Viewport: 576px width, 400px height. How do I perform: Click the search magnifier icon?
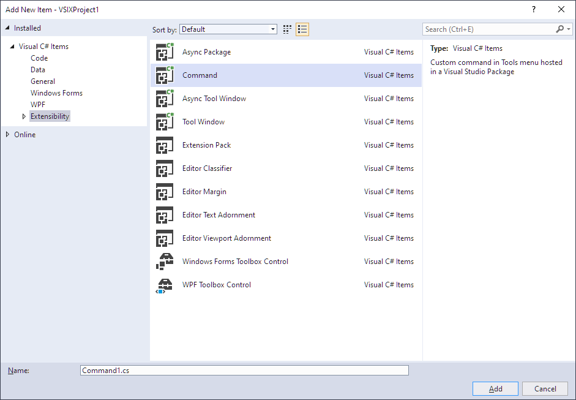[x=559, y=29]
